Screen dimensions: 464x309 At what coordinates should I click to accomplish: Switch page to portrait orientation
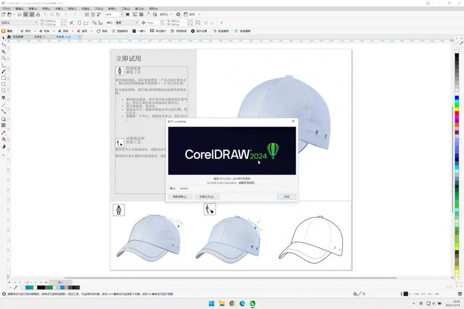(x=79, y=23)
